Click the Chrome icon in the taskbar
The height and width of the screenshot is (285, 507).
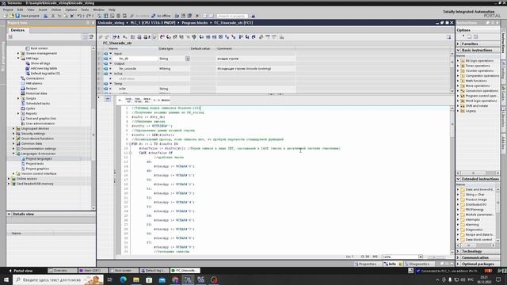pyautogui.click(x=175, y=279)
